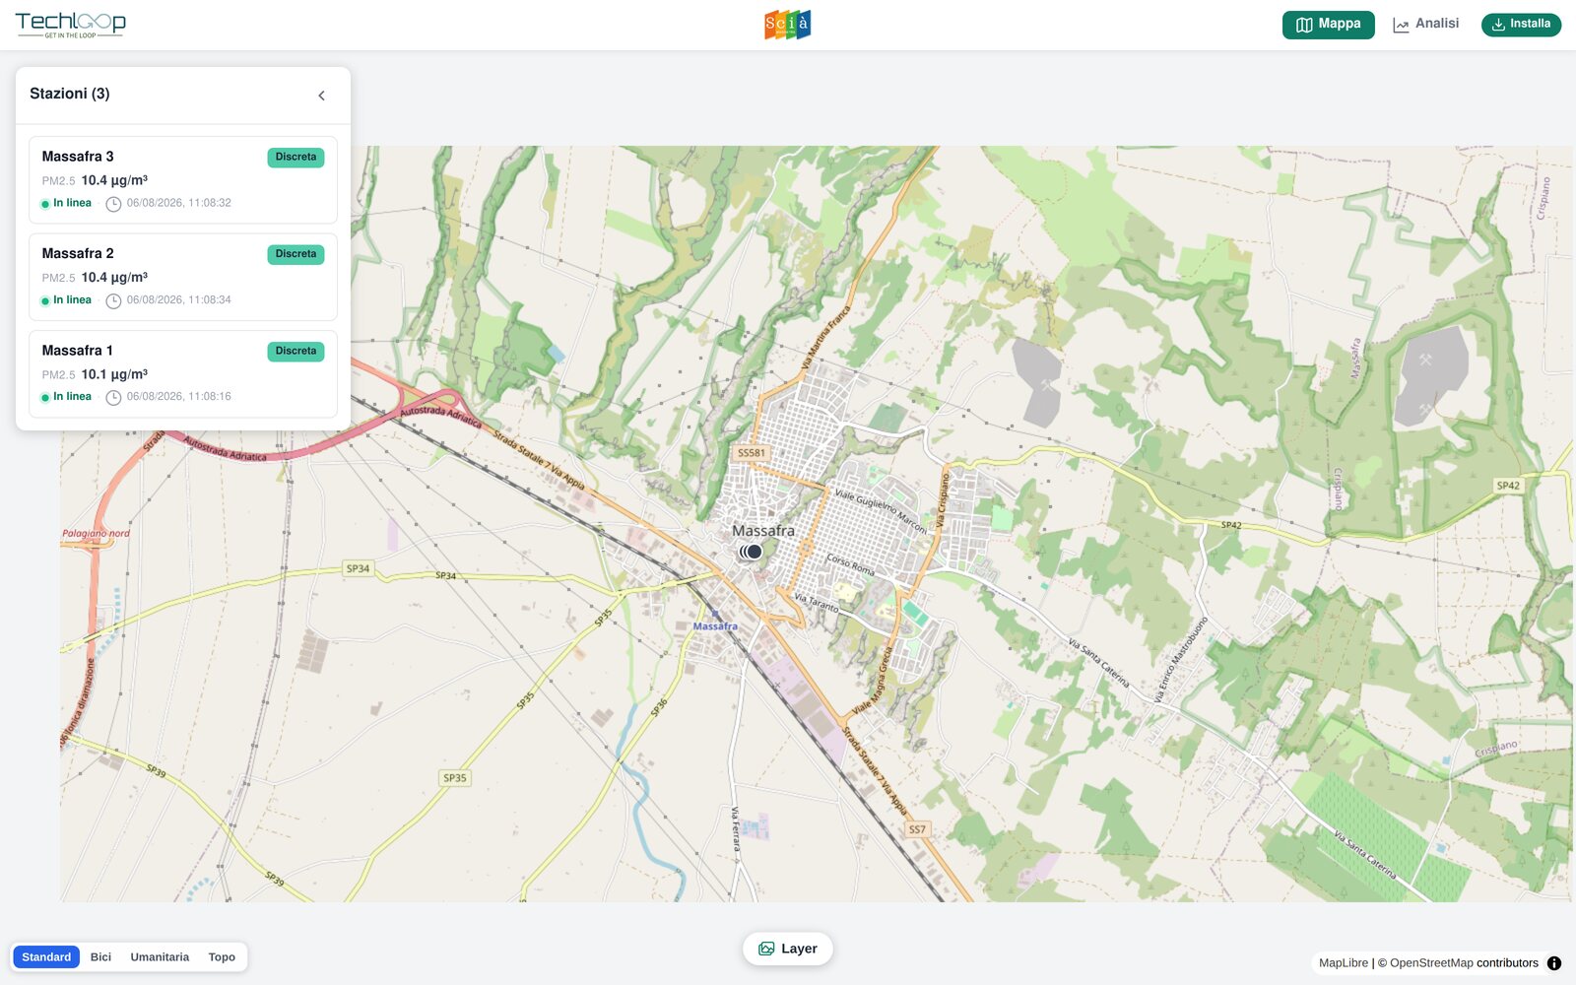Click the SS581 road label on map
This screenshot has width=1576, height=985.
coord(752,453)
